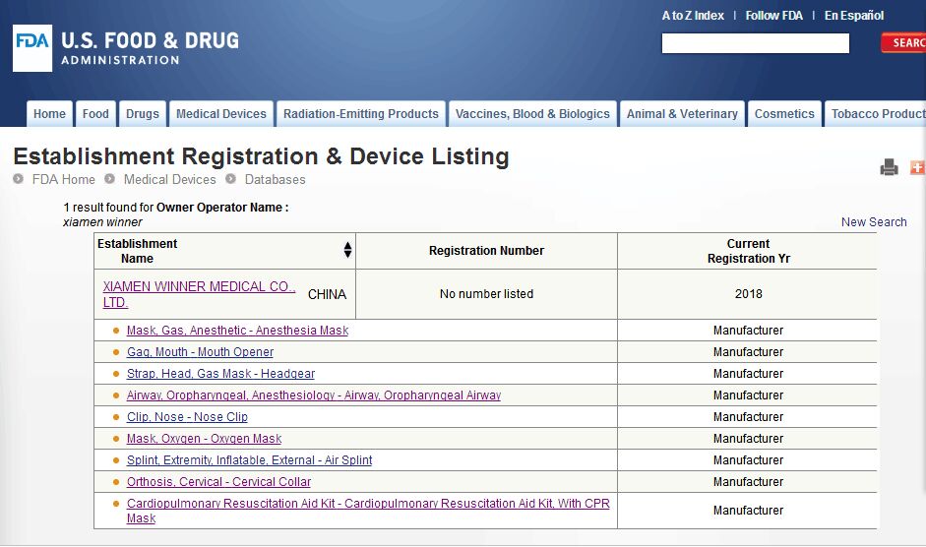Click the 'xiamen winner' search term text
Viewport: 926px width, 547px height.
pyautogui.click(x=102, y=222)
